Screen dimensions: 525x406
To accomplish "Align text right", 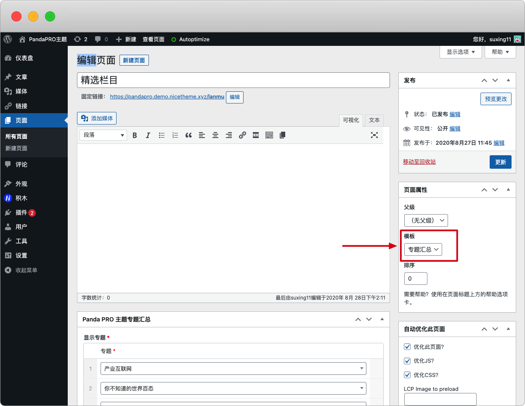I will (x=229, y=135).
